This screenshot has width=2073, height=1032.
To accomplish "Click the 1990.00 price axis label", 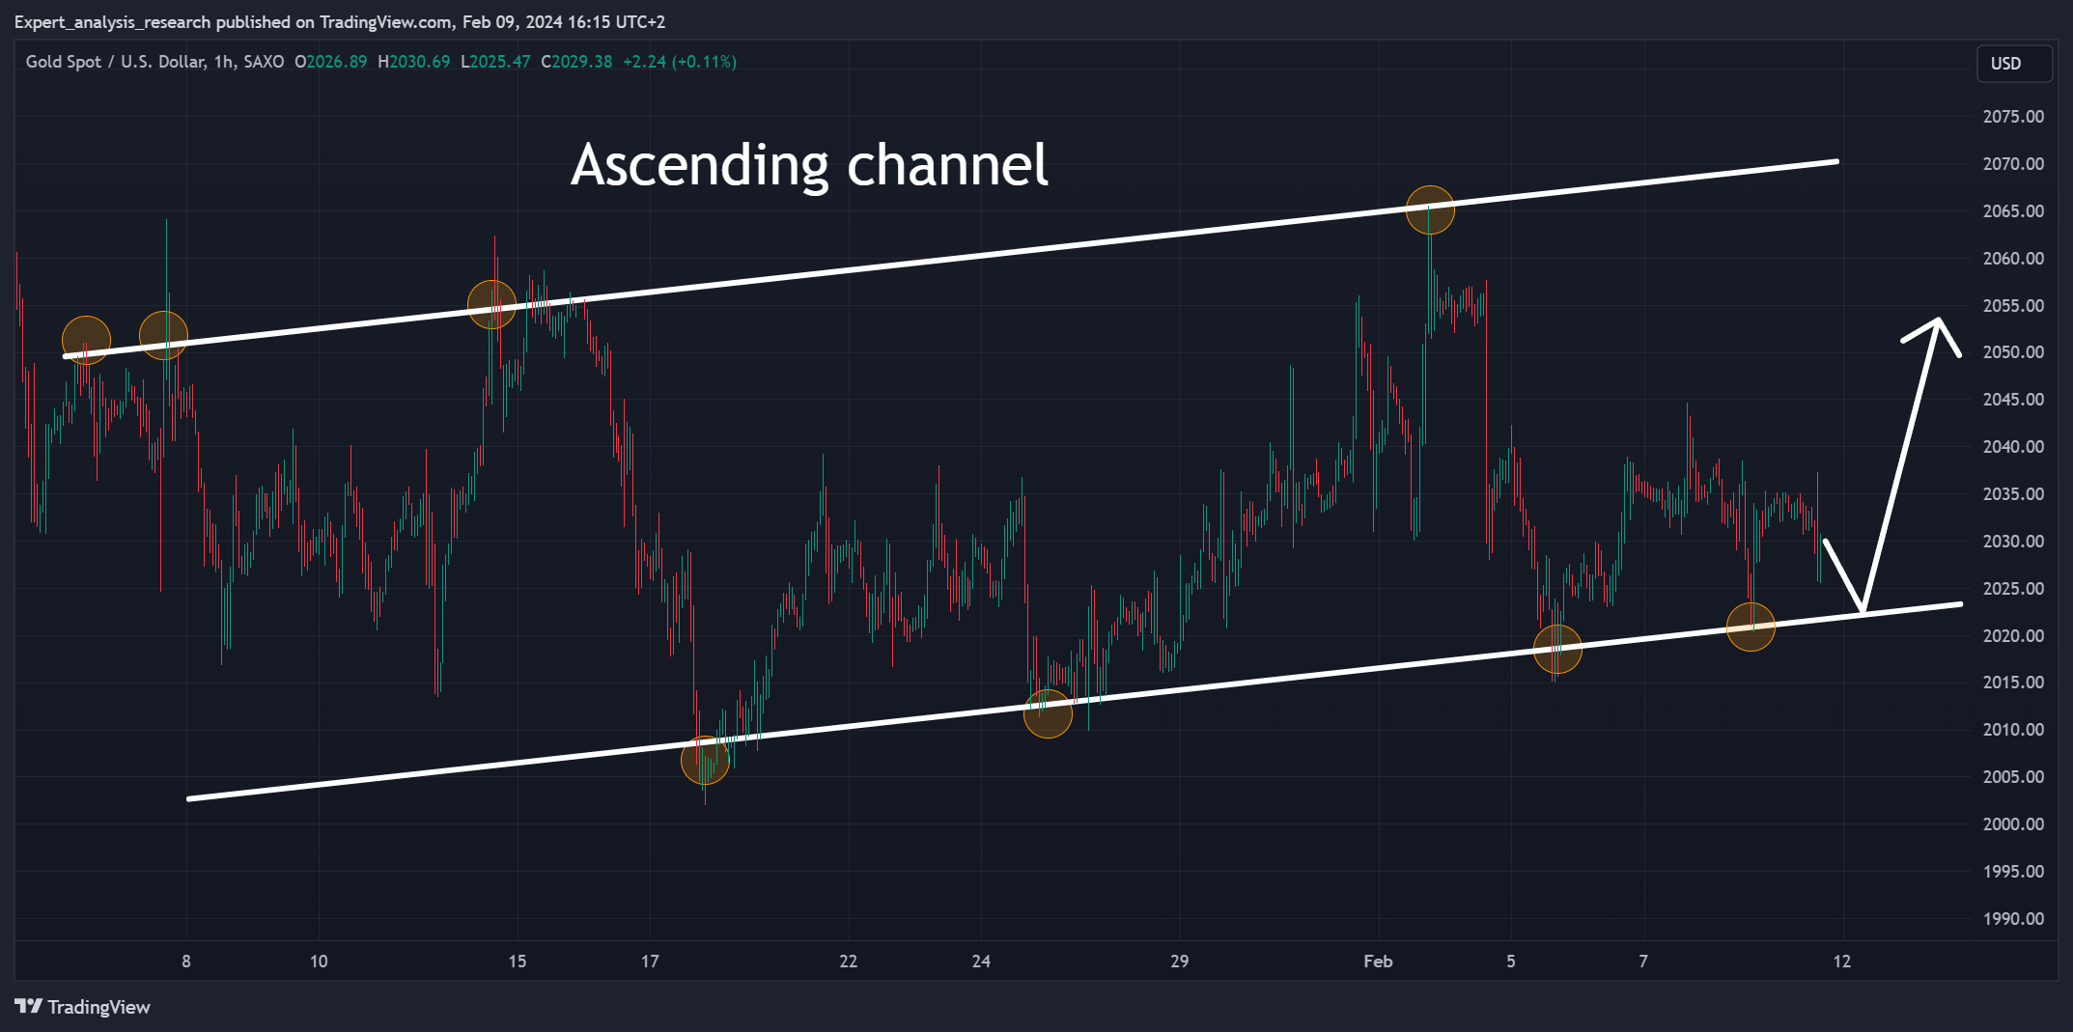I will (x=2013, y=919).
